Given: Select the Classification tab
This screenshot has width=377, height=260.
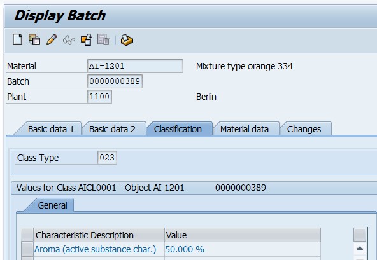Looking at the screenshot, I should (178, 129).
